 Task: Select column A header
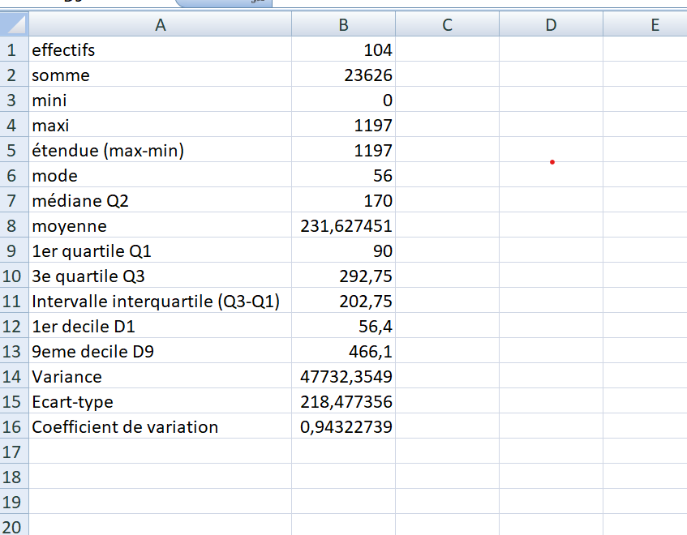pos(160,25)
